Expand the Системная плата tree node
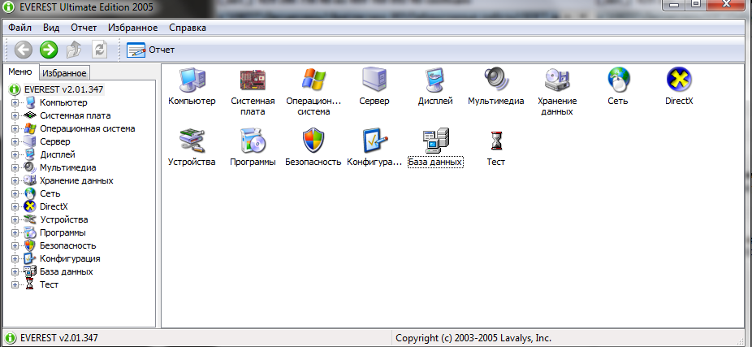Viewport: 752px width, 347px height. (x=15, y=115)
